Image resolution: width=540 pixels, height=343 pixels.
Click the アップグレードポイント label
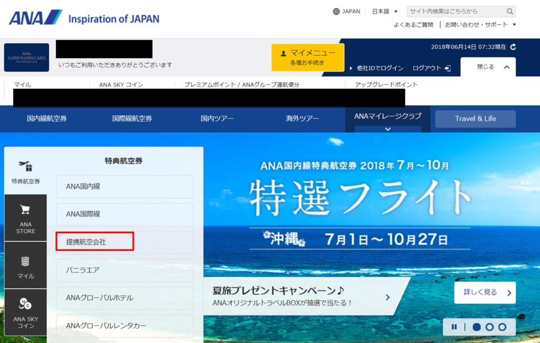386,85
